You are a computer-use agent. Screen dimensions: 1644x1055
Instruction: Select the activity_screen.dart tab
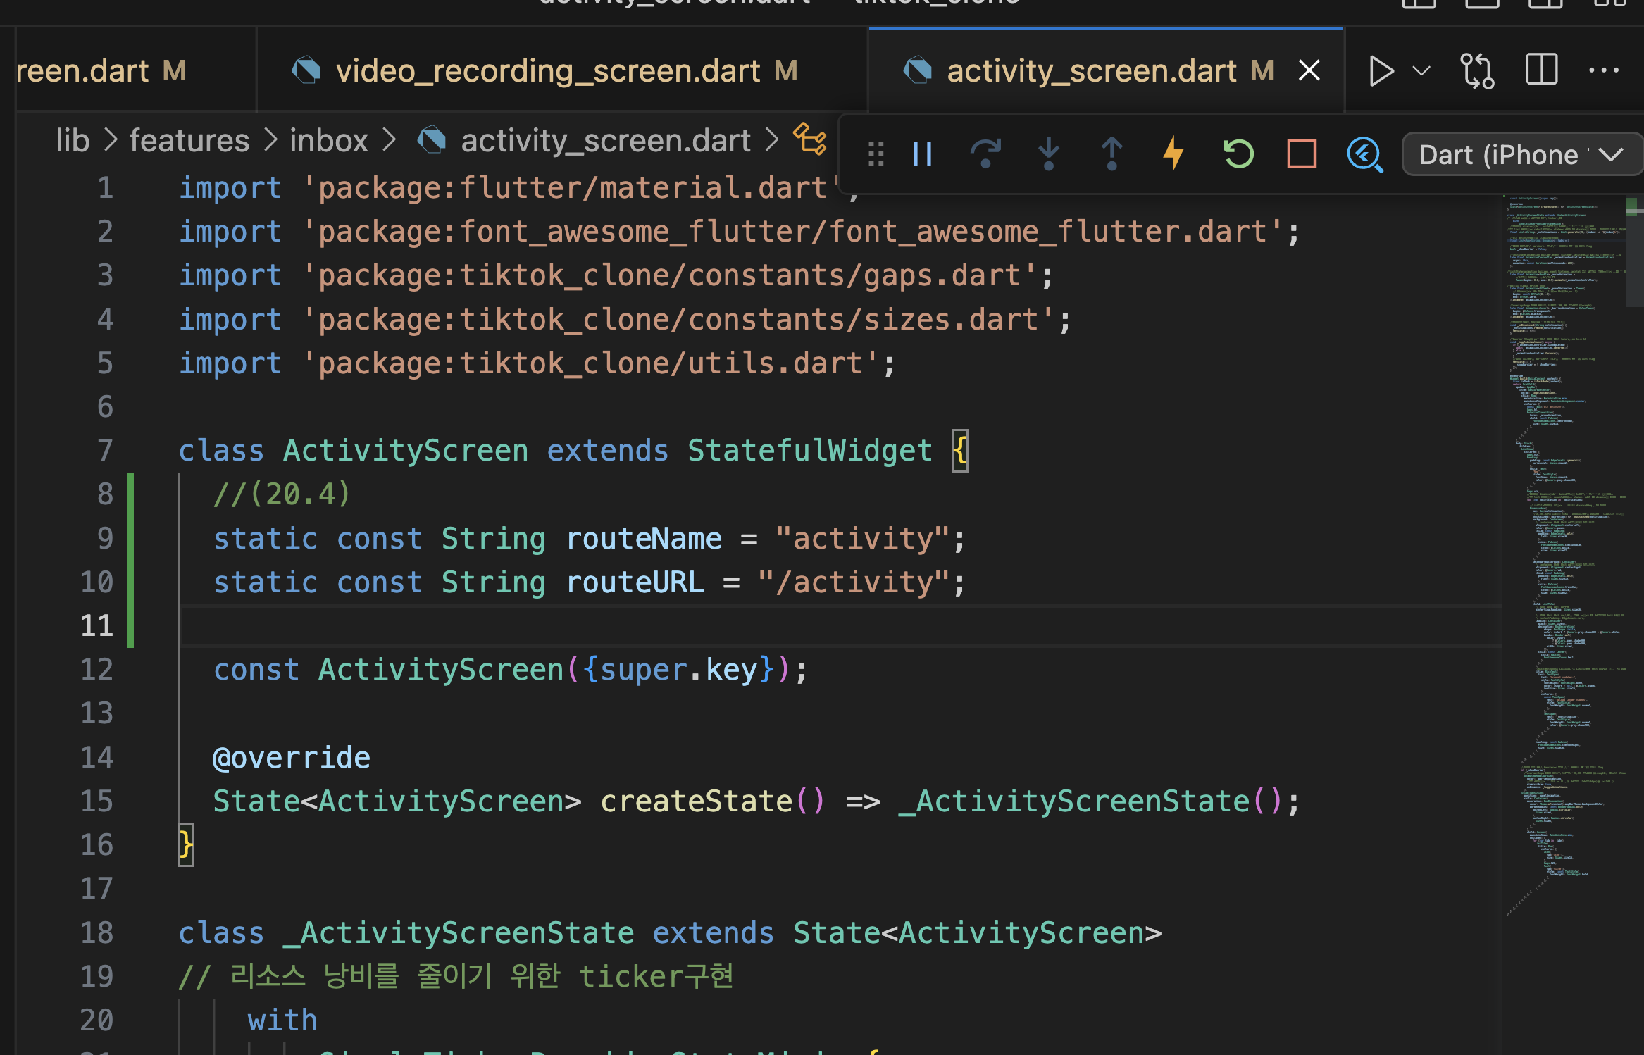click(x=1091, y=71)
